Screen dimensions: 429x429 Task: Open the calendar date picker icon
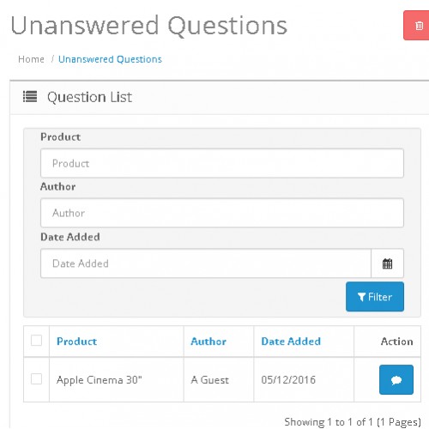click(x=387, y=263)
